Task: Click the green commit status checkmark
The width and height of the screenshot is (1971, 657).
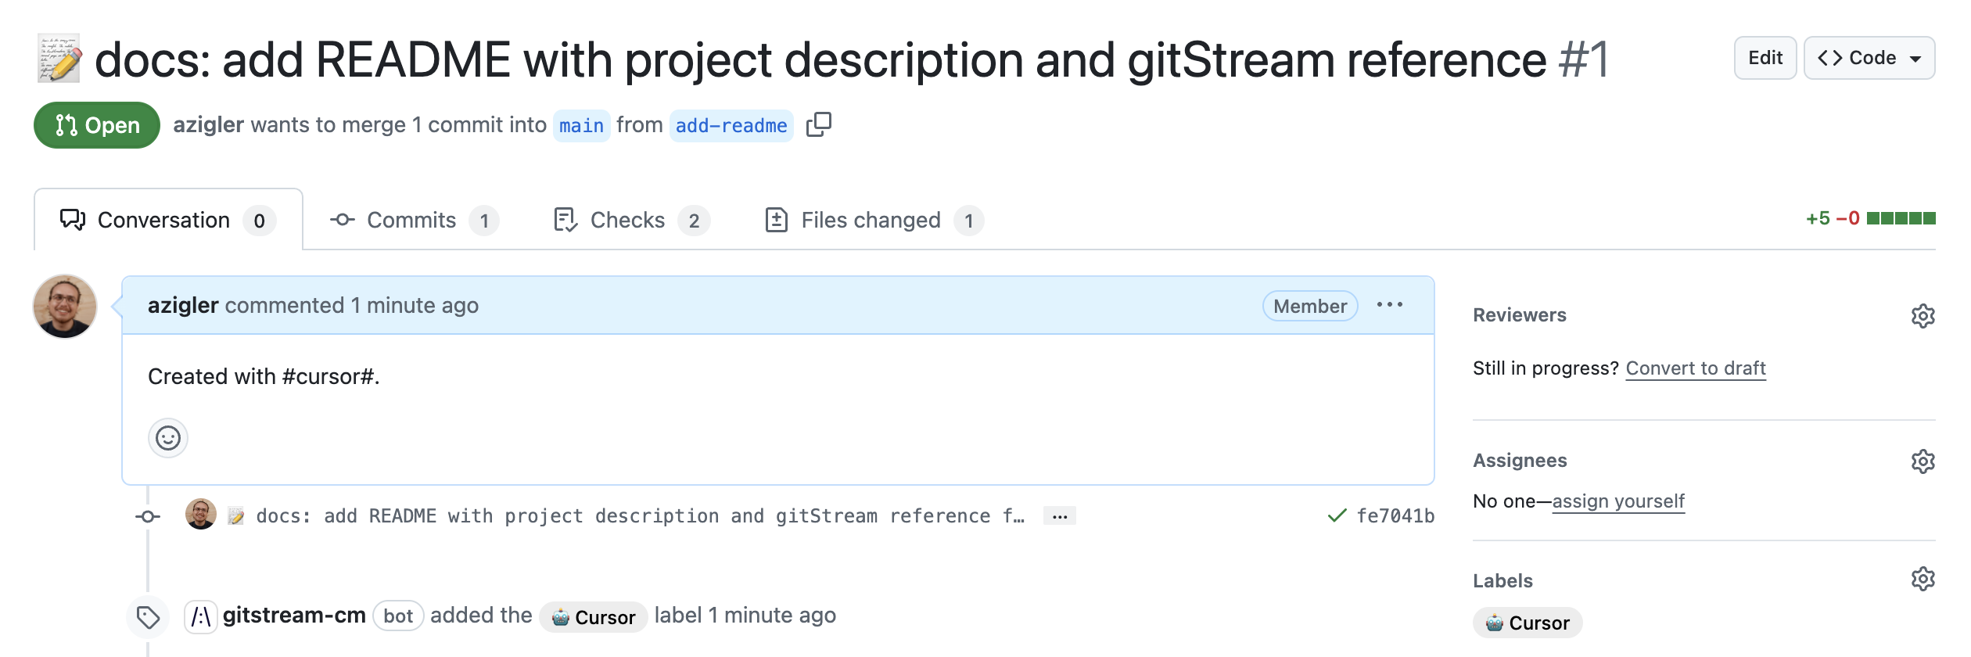Action: click(1337, 515)
